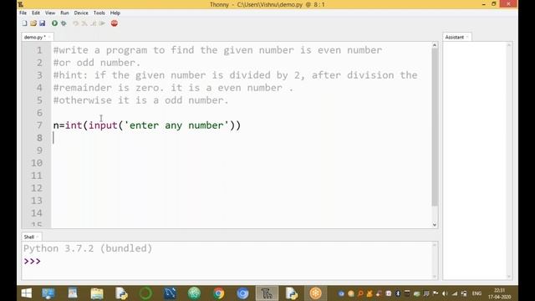Open the Device menu
Screen dimensions: 535x301
click(81, 13)
